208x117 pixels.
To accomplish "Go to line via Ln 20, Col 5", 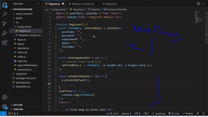I will coord(112,113).
